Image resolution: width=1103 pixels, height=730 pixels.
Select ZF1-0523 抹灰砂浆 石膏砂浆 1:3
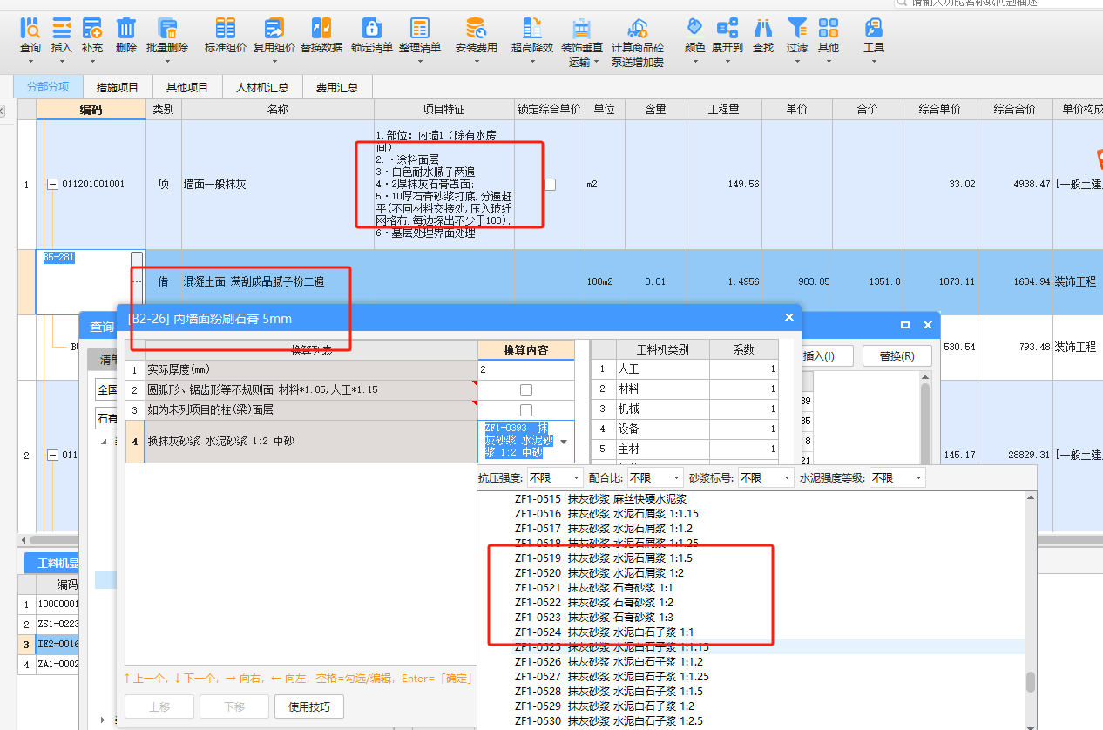pos(594,618)
